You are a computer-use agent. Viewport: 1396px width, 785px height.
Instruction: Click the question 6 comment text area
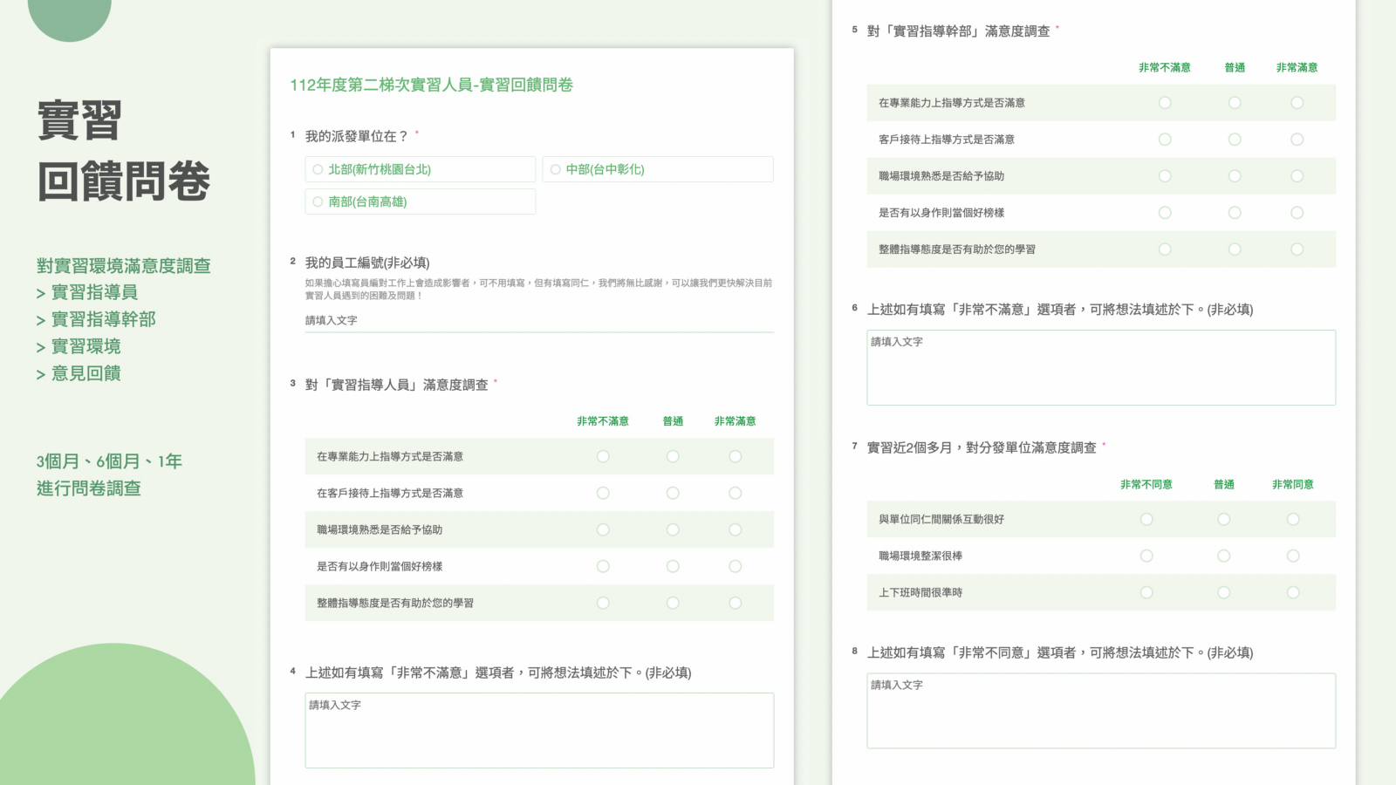[x=1100, y=367]
